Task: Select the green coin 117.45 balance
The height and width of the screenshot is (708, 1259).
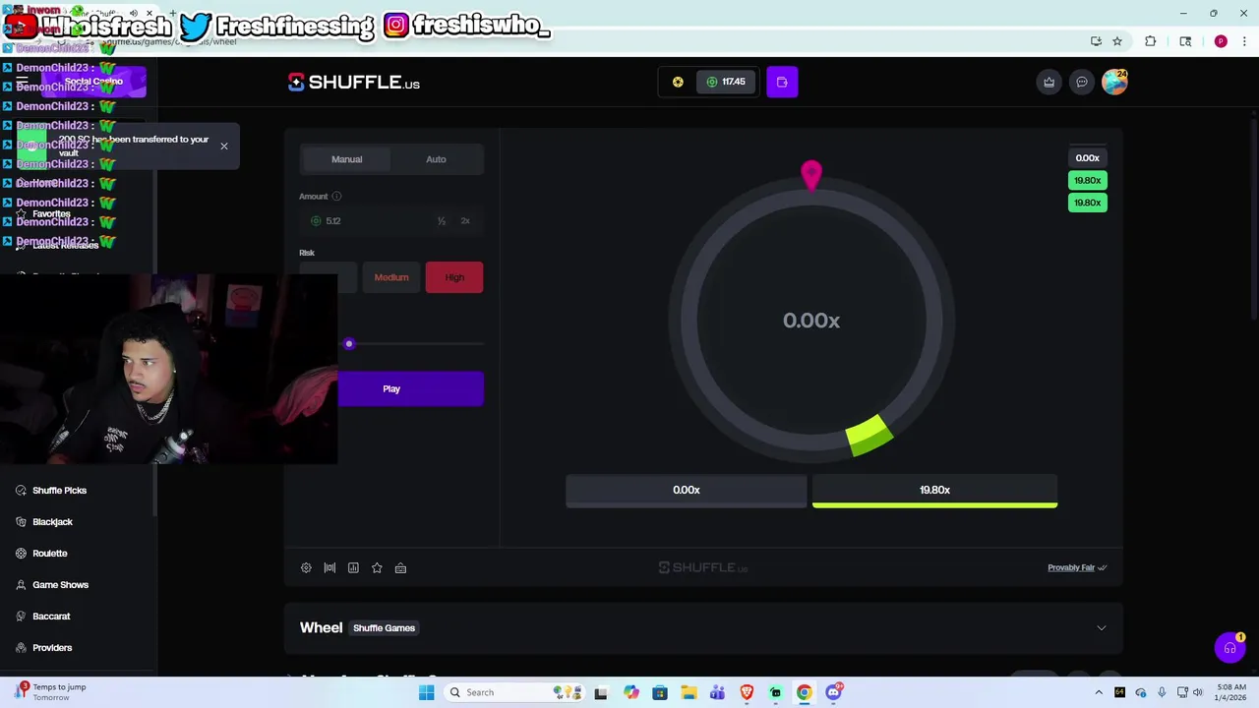Action: click(727, 82)
